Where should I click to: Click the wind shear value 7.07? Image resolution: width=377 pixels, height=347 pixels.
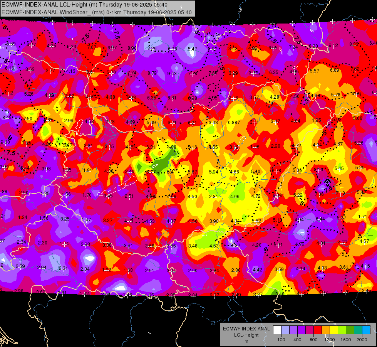click(92, 47)
